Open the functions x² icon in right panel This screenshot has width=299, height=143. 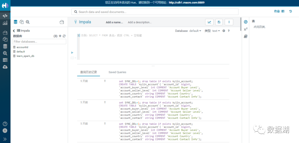(x=246, y=29)
